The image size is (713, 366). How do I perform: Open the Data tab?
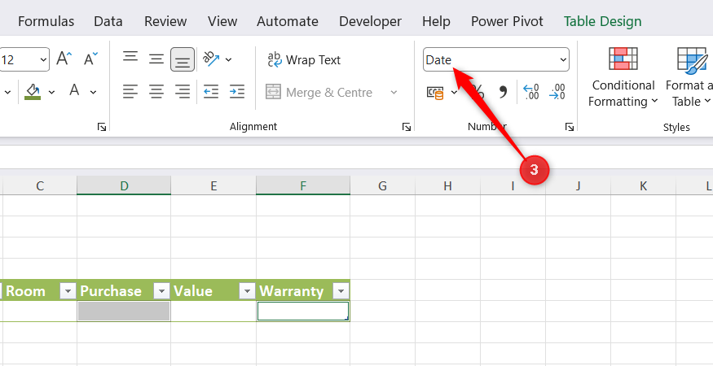108,21
